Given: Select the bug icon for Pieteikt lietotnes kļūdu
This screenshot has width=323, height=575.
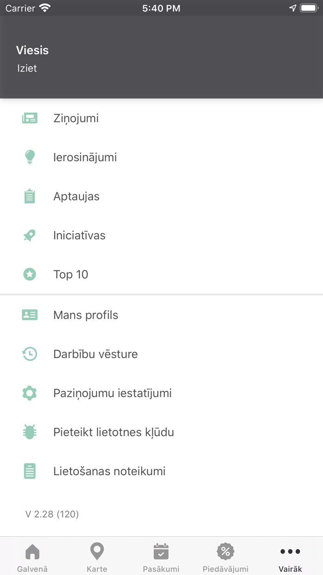Looking at the screenshot, I should [x=30, y=432].
